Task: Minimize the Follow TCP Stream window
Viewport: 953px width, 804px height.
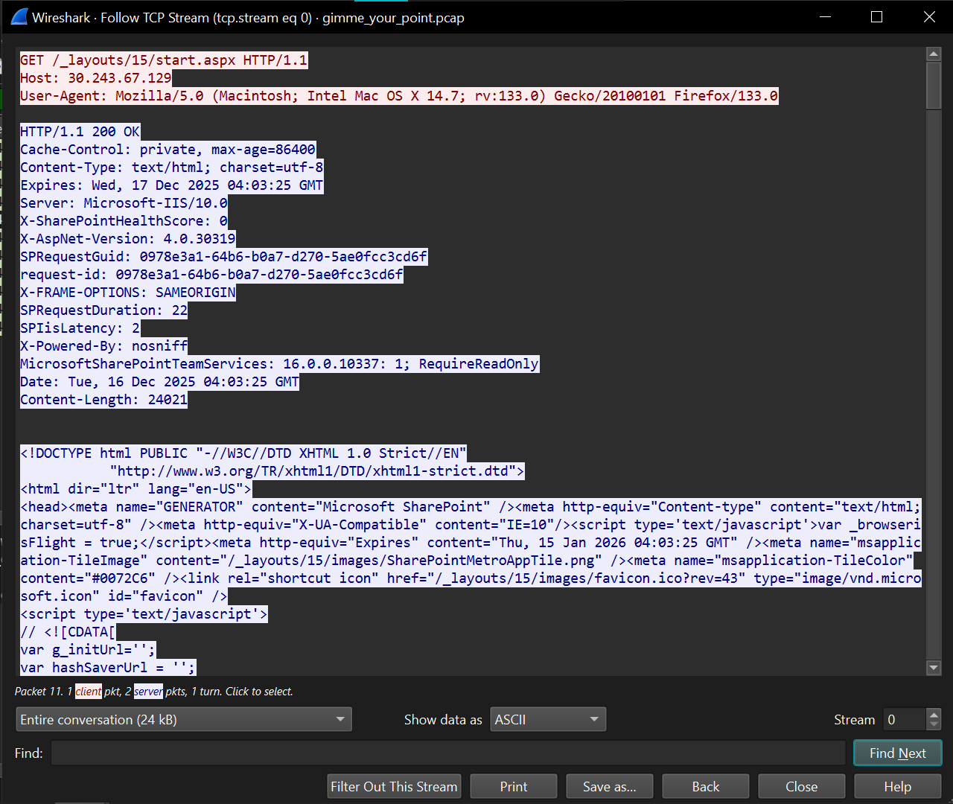Action: [x=825, y=16]
